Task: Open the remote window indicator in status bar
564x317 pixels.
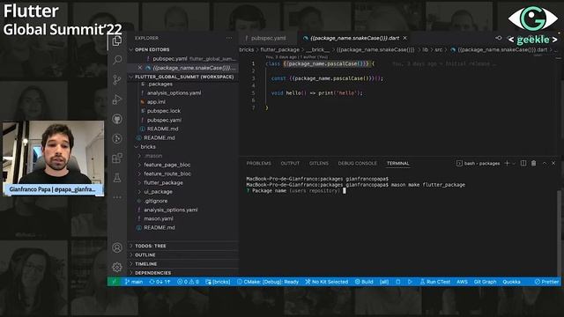Action: click(114, 282)
